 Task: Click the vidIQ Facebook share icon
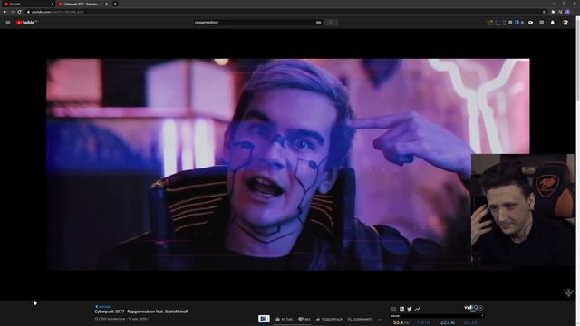401,309
